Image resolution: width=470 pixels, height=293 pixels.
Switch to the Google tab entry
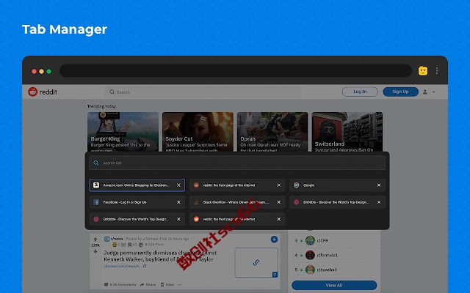[x=337, y=185]
